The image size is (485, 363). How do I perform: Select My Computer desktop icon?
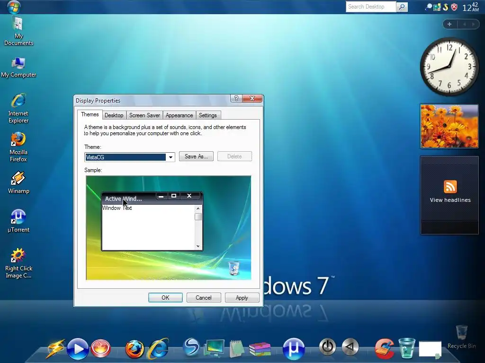pos(18,67)
